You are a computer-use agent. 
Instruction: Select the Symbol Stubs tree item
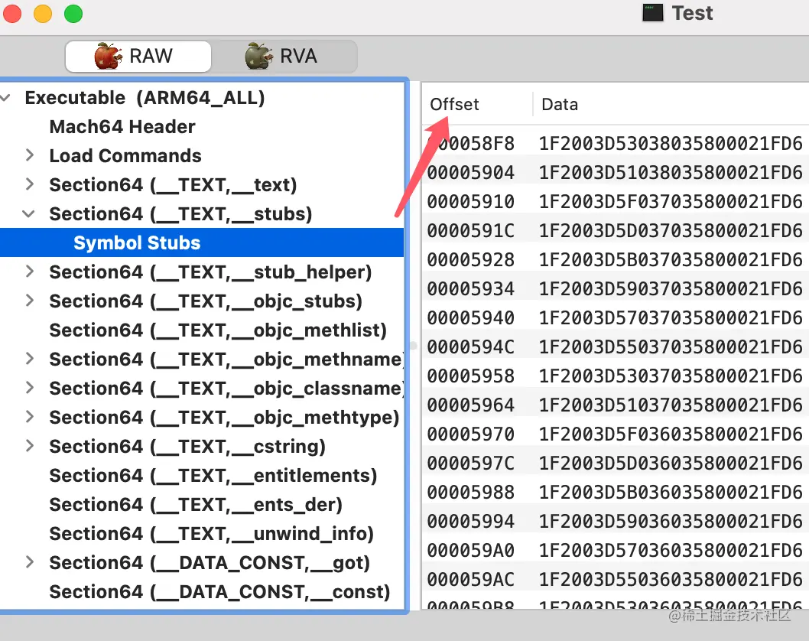pos(202,242)
